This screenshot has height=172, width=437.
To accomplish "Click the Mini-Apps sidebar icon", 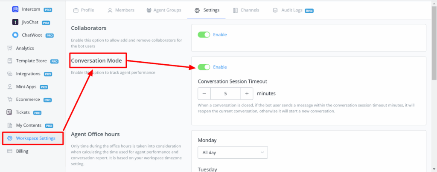I will click(x=9, y=87).
